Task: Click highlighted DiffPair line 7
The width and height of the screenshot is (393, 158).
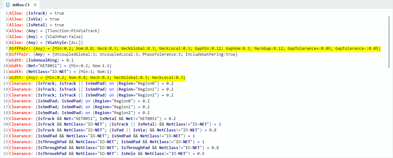Action: point(195,49)
